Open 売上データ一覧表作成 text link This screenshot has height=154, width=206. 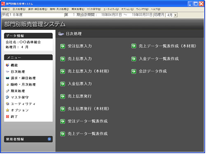click(88, 134)
